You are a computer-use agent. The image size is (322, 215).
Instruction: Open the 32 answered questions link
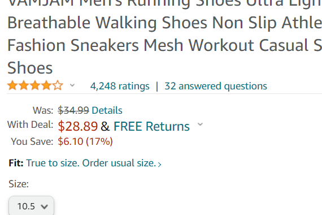(216, 86)
